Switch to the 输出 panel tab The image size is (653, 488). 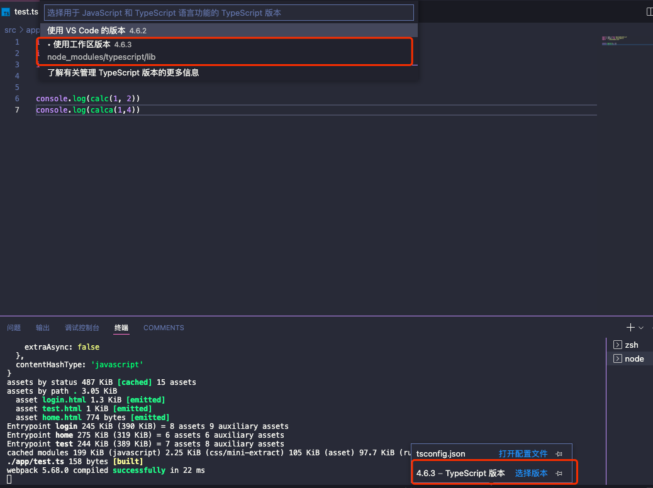click(43, 328)
